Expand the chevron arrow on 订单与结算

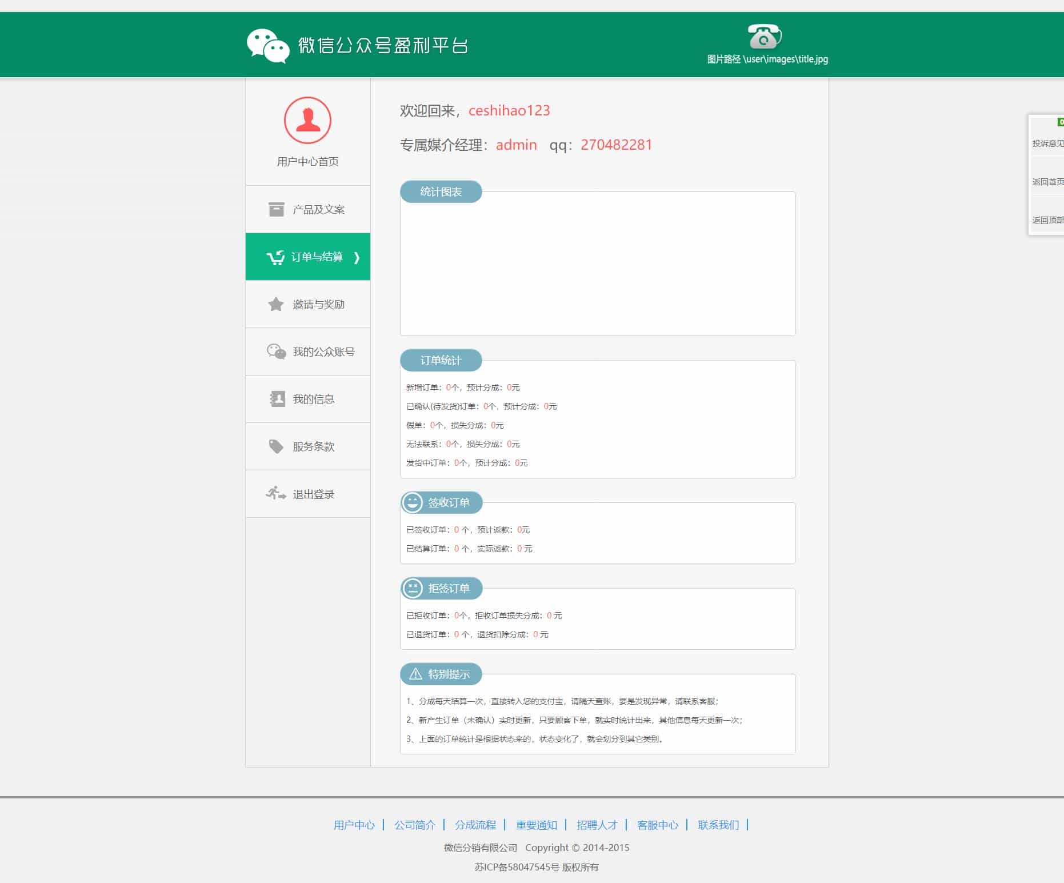pyautogui.click(x=357, y=257)
